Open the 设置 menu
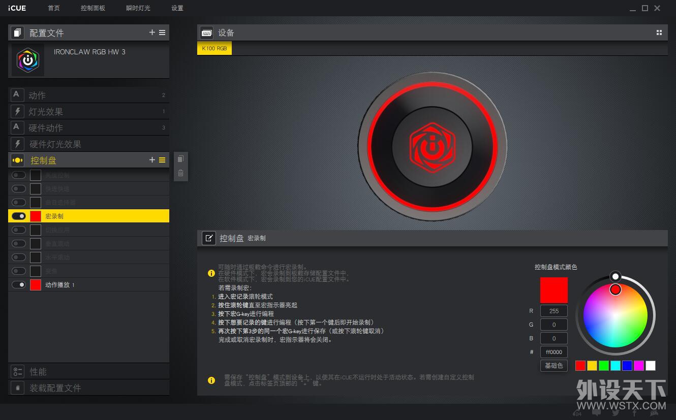This screenshot has width=676, height=420. [x=177, y=8]
